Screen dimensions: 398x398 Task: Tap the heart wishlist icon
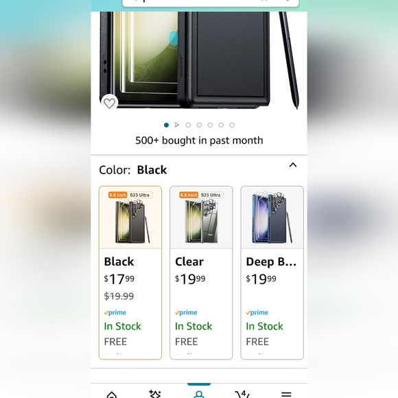[109, 103]
